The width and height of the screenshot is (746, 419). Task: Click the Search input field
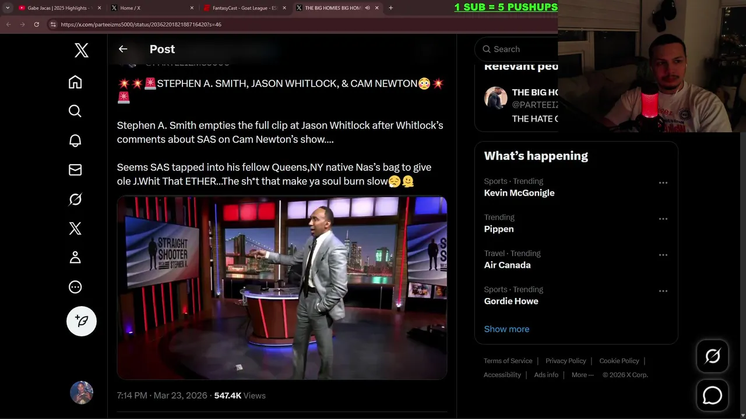(x=517, y=49)
